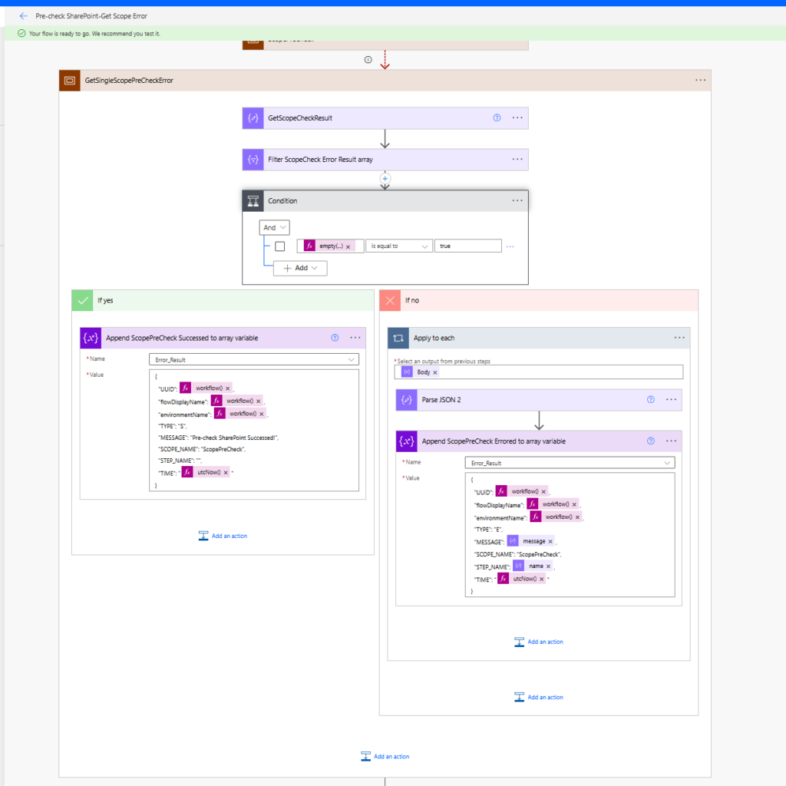The width and height of the screenshot is (786, 786).
Task: Open help for Parse JSON 2 action
Action: (650, 400)
